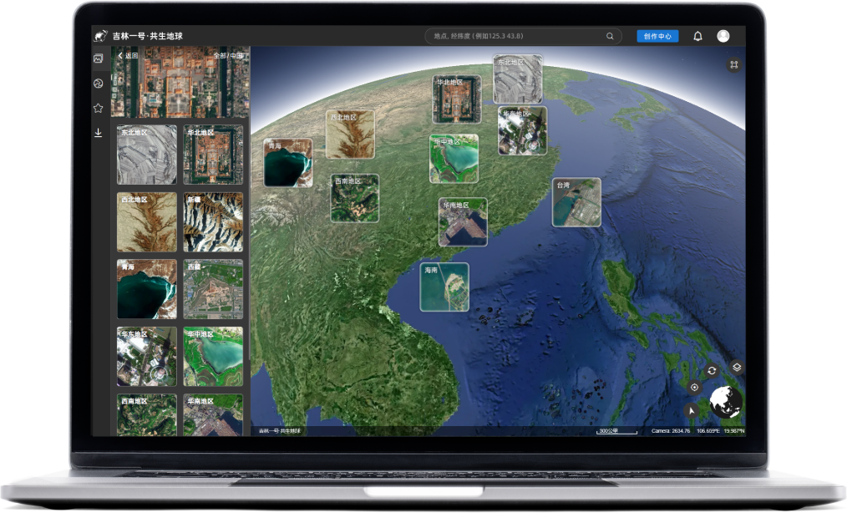Image resolution: width=847 pixels, height=513 pixels.
Task: Click the mini globe overview icon
Action: [725, 402]
